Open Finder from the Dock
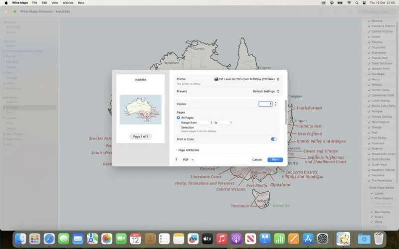This screenshot has width=399, height=249. 20,239
